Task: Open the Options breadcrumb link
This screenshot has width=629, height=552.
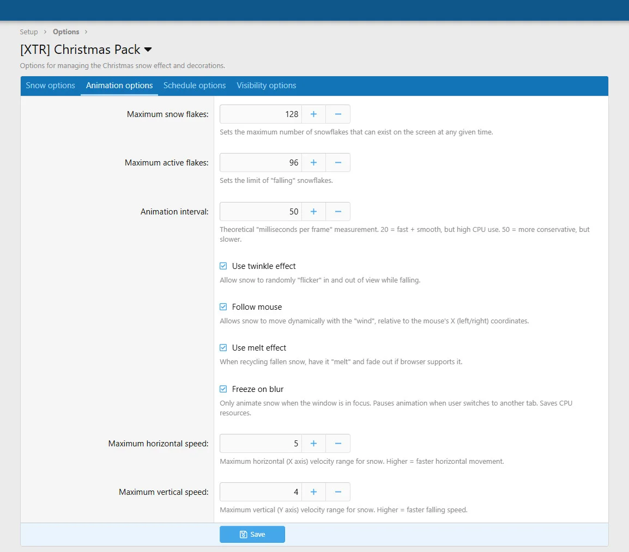Action: coord(66,32)
